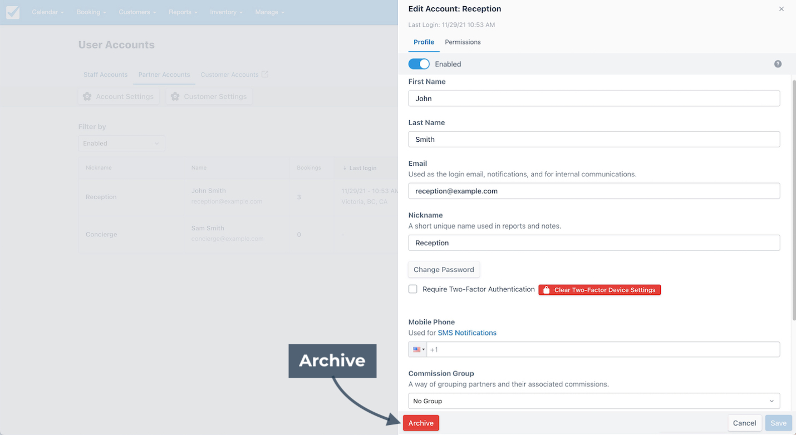Click the lock icon in Clear Two-Factor button
Image resolution: width=796 pixels, height=435 pixels.
[547, 290]
